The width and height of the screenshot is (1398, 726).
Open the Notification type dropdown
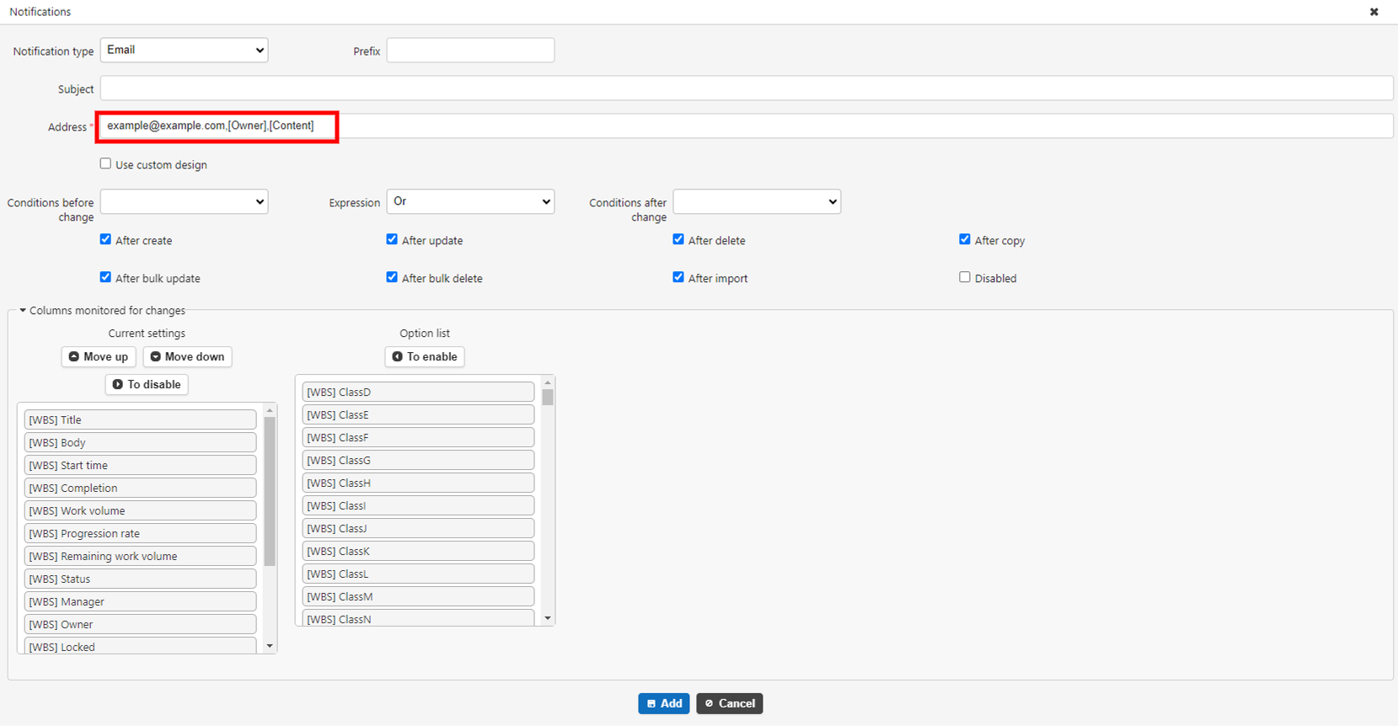coord(184,50)
